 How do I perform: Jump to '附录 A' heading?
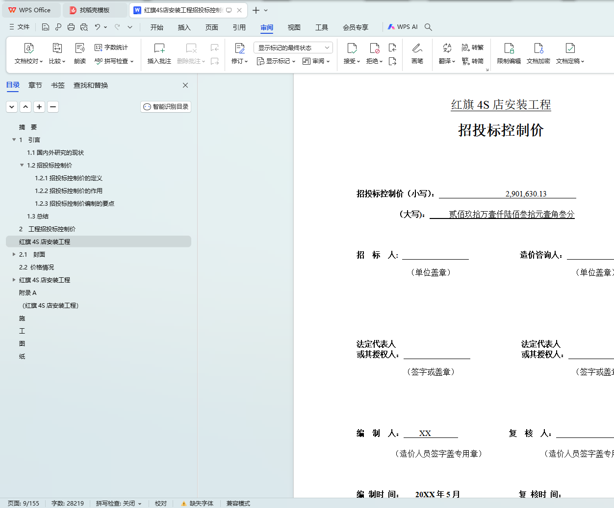(x=27, y=292)
